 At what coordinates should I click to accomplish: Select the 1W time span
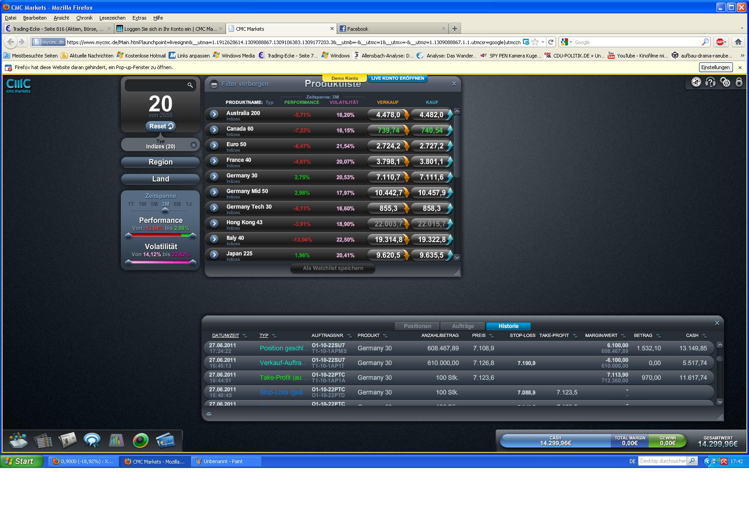(x=142, y=204)
